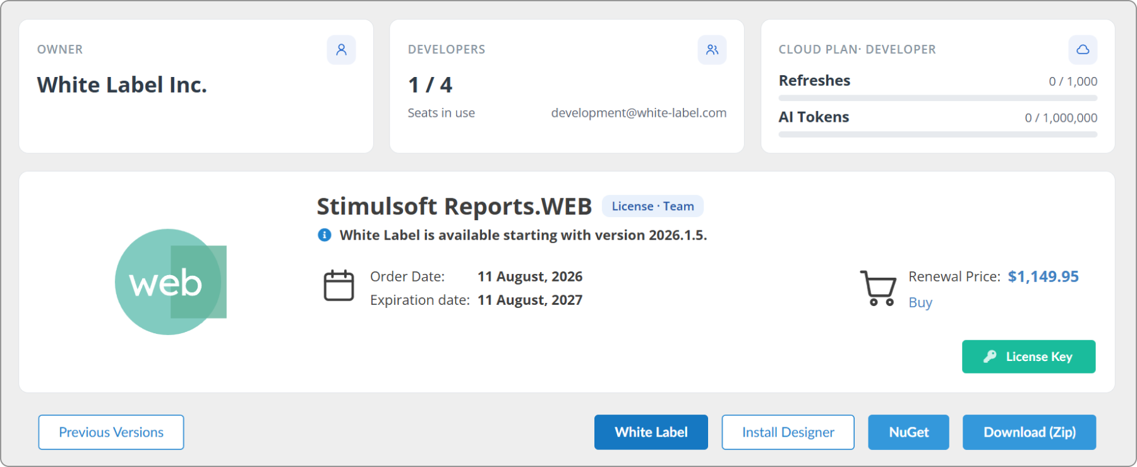1137x467 pixels.
Task: Click the CLOUD PLAN· DEVELOPER heading
Action: point(857,50)
